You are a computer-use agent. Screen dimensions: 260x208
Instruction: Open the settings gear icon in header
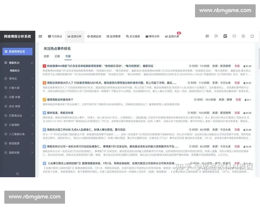243,36
